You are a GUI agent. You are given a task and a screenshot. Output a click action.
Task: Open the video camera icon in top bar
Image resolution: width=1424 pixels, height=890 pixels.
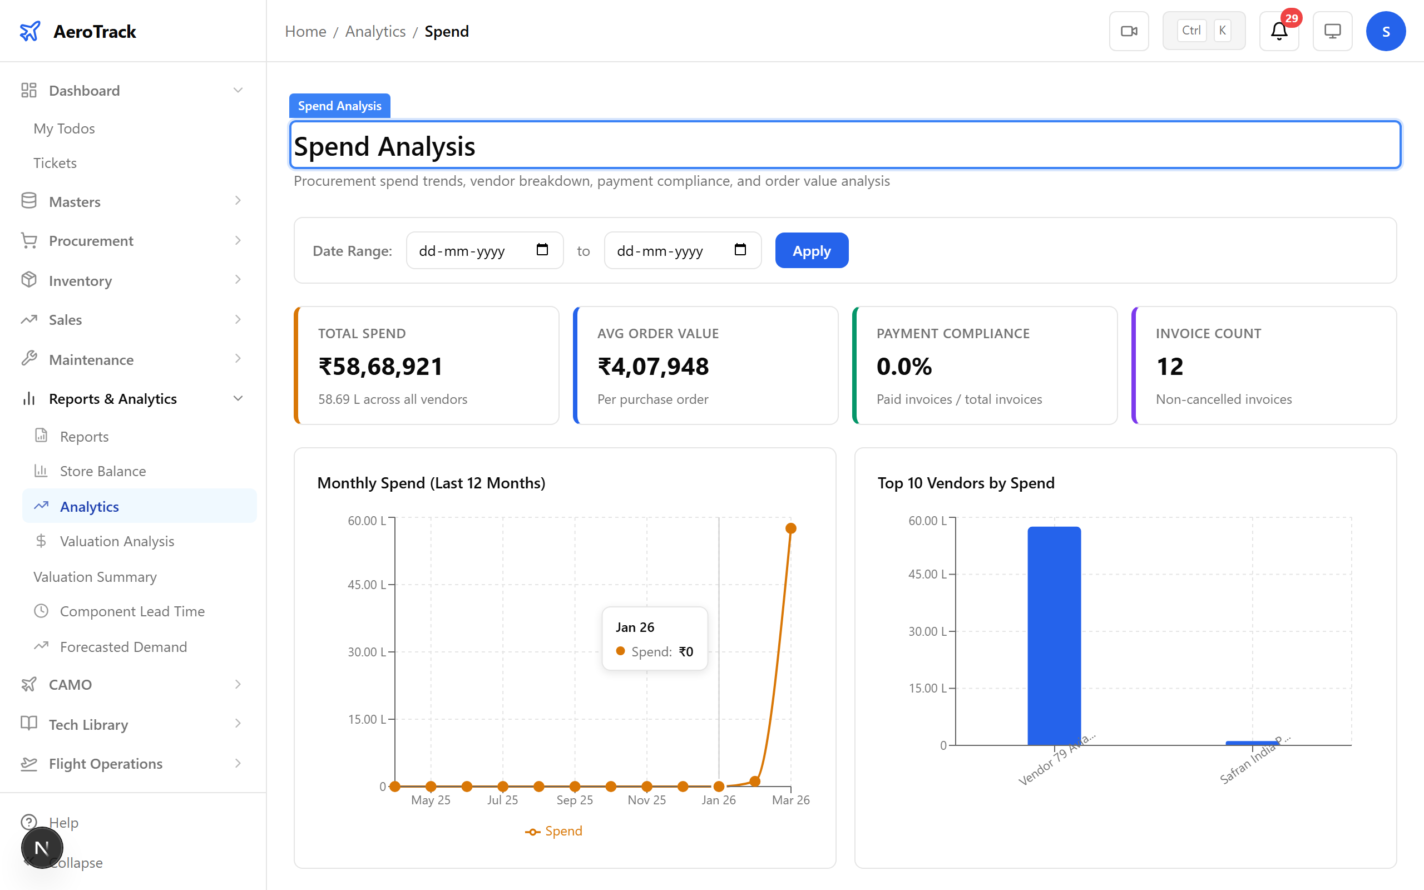1129,31
